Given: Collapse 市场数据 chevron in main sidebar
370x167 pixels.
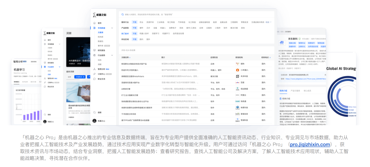Looking at the screenshot, I should click(x=112, y=28).
